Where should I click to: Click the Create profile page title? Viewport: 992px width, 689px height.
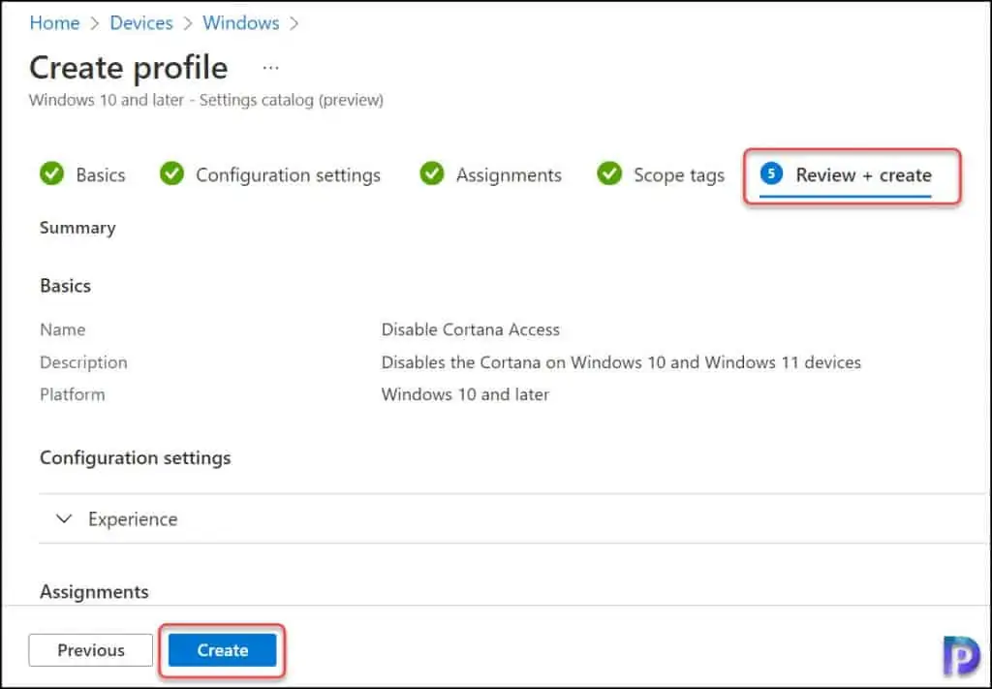(129, 68)
